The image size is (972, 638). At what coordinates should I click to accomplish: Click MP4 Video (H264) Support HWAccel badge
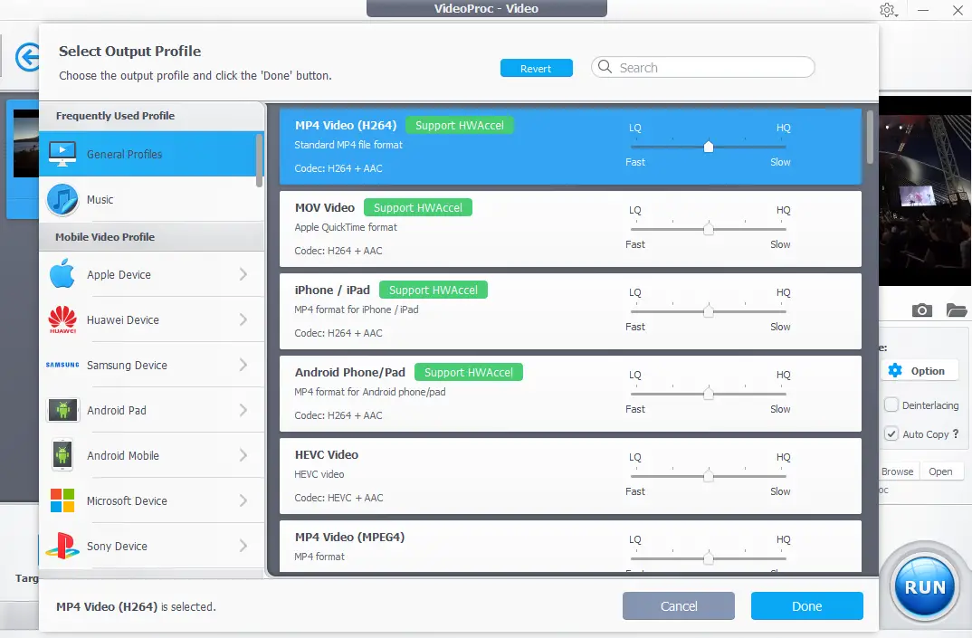(460, 125)
